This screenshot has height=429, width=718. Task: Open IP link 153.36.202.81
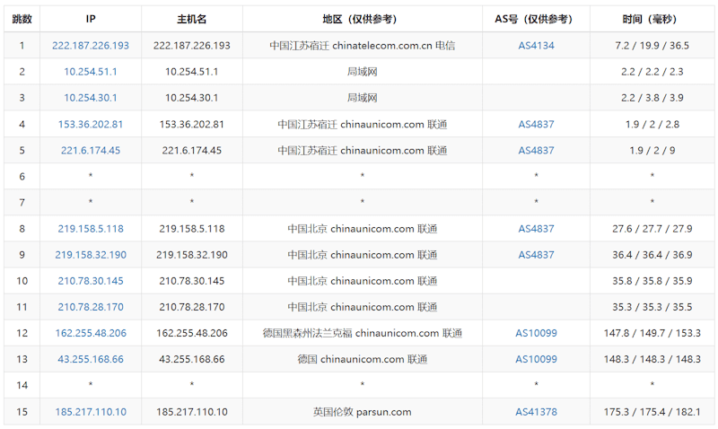pos(91,124)
